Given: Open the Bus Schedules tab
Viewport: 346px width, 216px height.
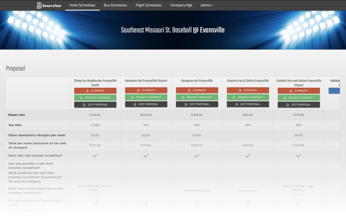Looking at the screenshot, I should point(115,5).
